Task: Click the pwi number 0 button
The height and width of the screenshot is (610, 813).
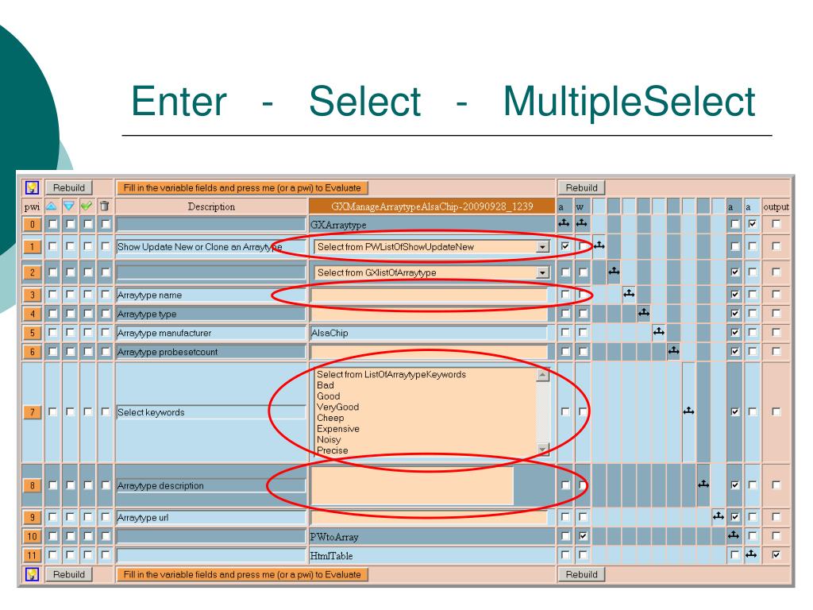Action: (32, 225)
